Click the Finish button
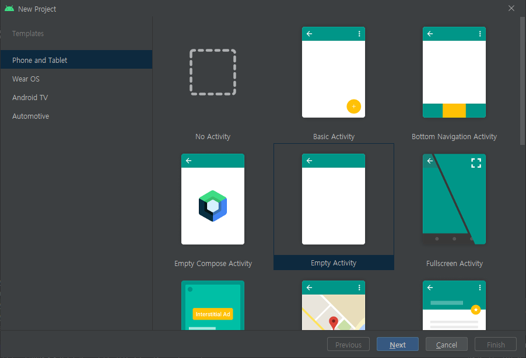The image size is (526, 358). pos(496,344)
